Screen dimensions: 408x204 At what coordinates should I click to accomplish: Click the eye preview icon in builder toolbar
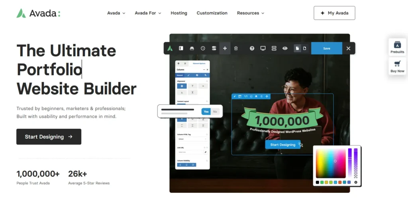click(x=285, y=48)
